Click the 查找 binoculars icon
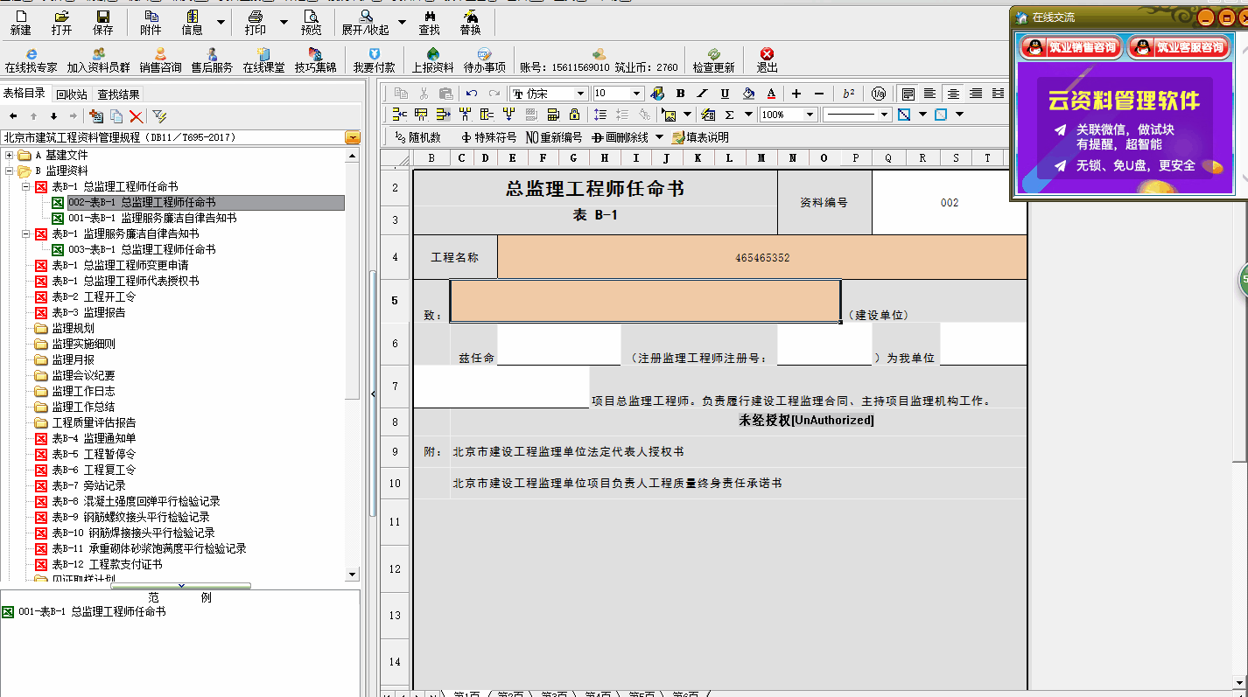 429,23
